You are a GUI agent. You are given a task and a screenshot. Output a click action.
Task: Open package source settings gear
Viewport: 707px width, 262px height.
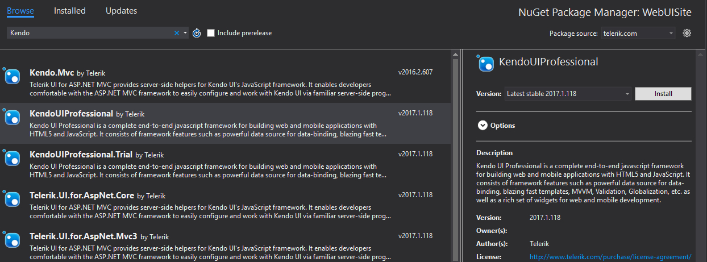(x=687, y=33)
